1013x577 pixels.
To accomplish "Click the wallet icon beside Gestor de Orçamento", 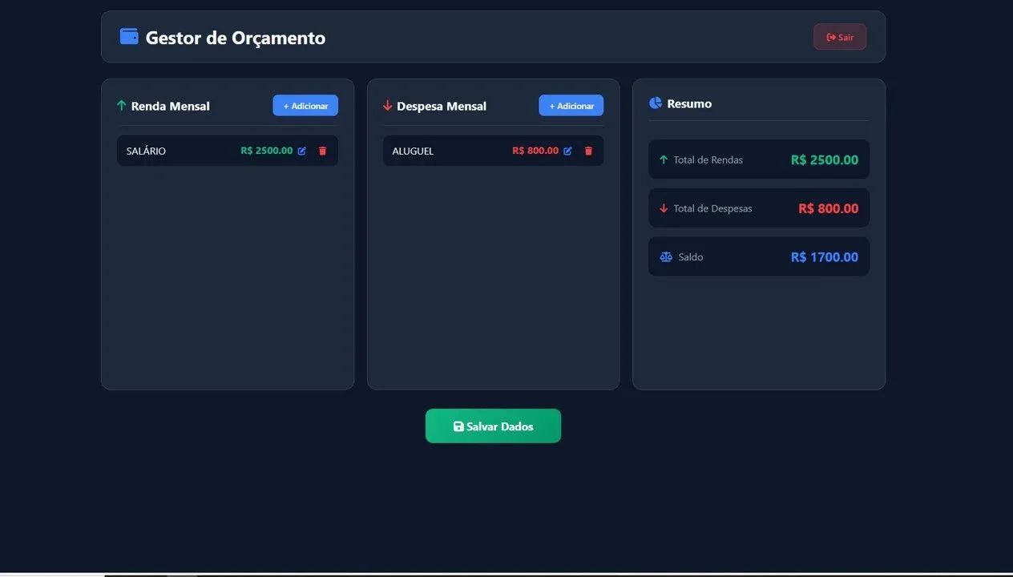I will (129, 37).
